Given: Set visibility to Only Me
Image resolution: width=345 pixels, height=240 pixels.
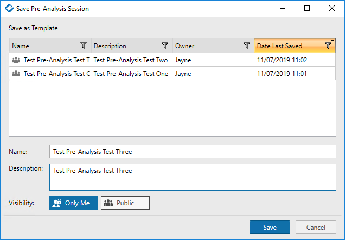Looking at the screenshot, I should [74, 203].
